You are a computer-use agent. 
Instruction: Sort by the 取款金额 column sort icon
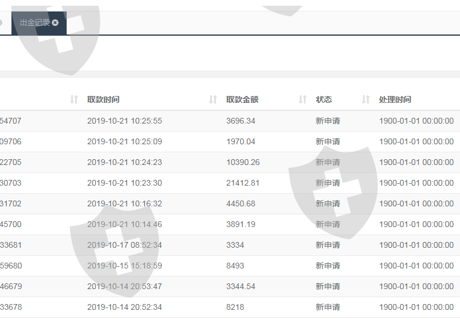(303, 99)
